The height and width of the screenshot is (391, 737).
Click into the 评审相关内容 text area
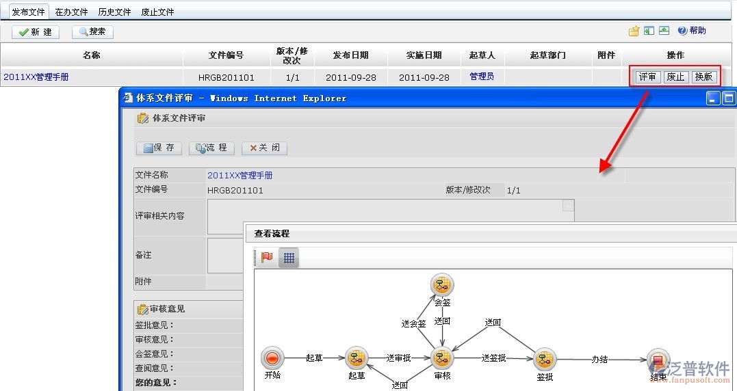tap(391, 217)
